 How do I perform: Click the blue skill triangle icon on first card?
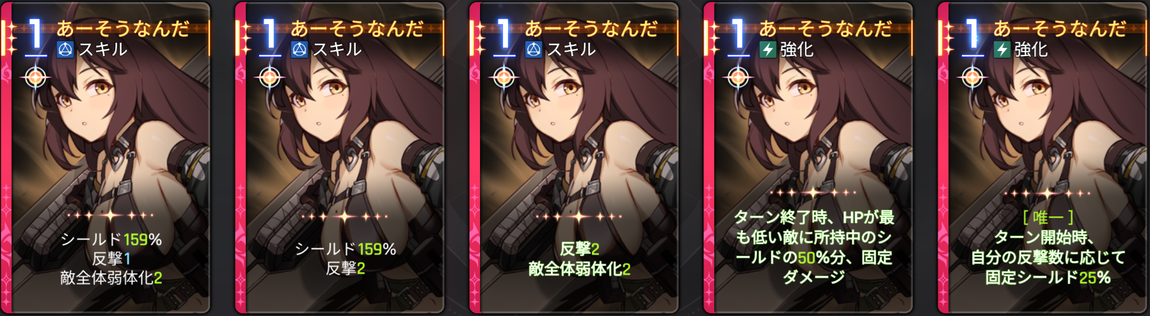(65, 49)
